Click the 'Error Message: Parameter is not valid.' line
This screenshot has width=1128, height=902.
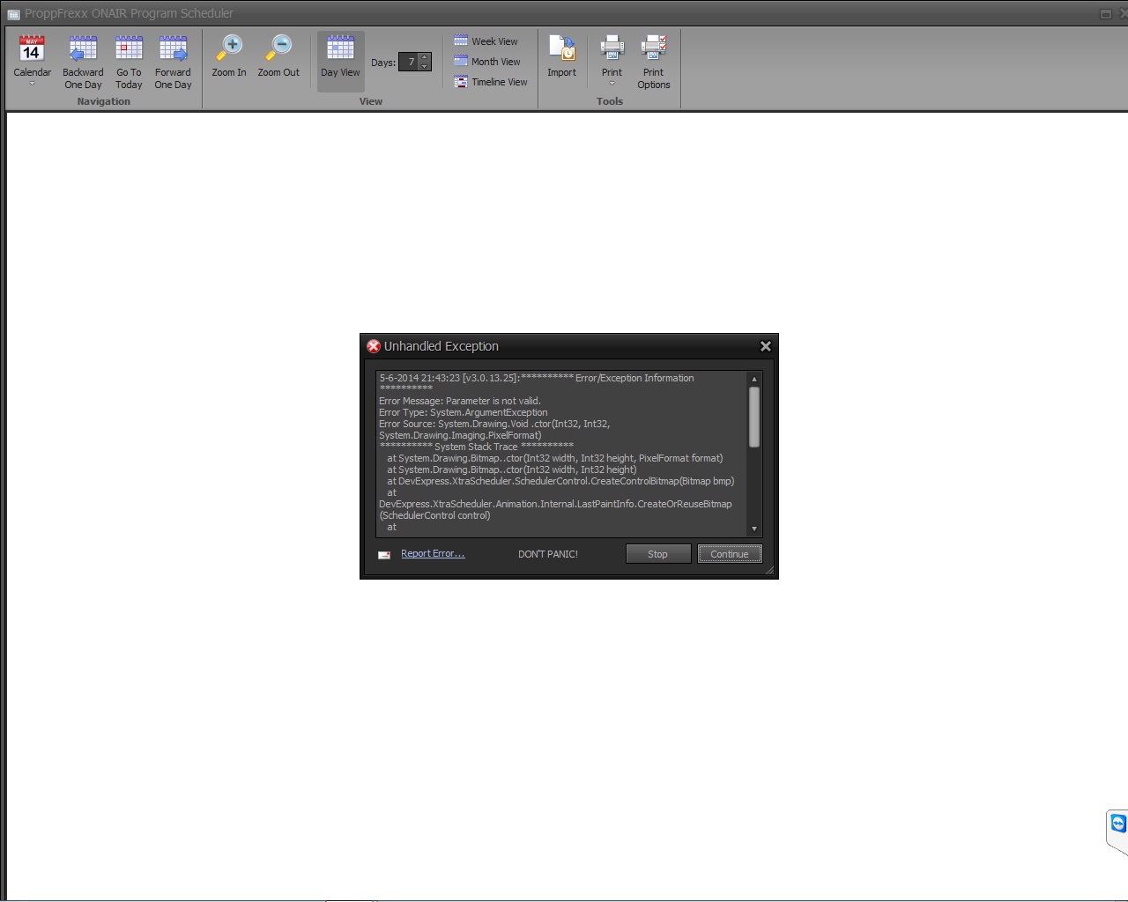[460, 401]
